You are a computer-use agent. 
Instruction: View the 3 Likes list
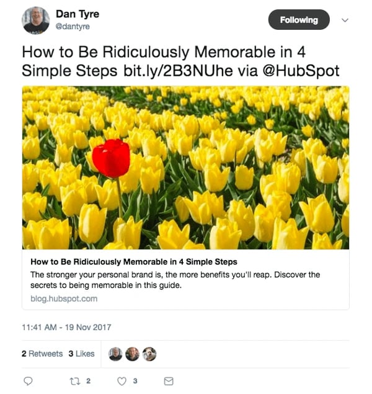(x=82, y=354)
